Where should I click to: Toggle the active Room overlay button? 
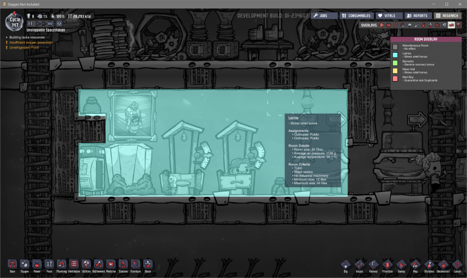(x=451, y=25)
